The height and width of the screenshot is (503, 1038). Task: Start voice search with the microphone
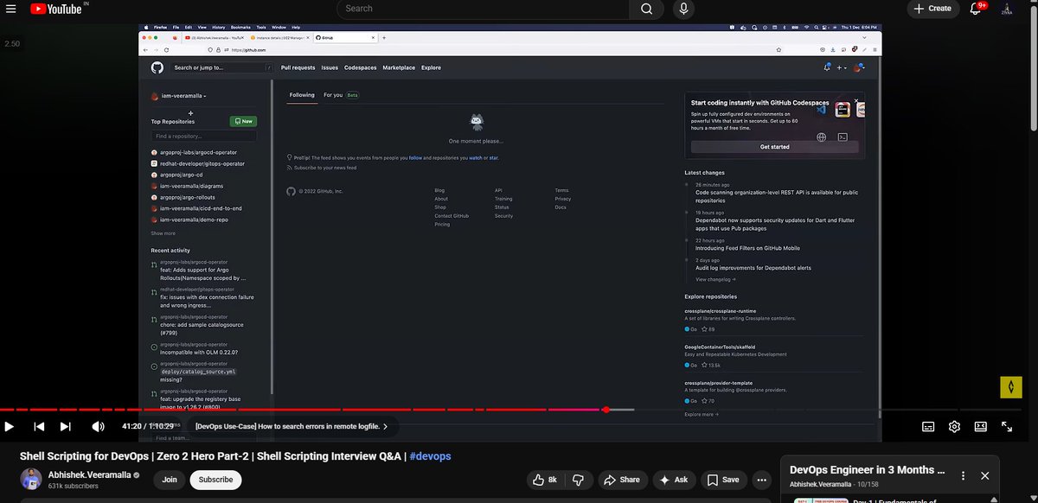[x=683, y=9]
